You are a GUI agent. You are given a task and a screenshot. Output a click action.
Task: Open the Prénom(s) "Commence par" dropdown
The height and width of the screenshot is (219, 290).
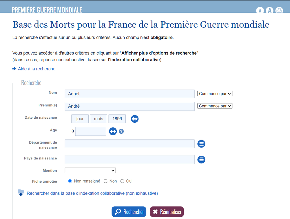pyautogui.click(x=215, y=106)
